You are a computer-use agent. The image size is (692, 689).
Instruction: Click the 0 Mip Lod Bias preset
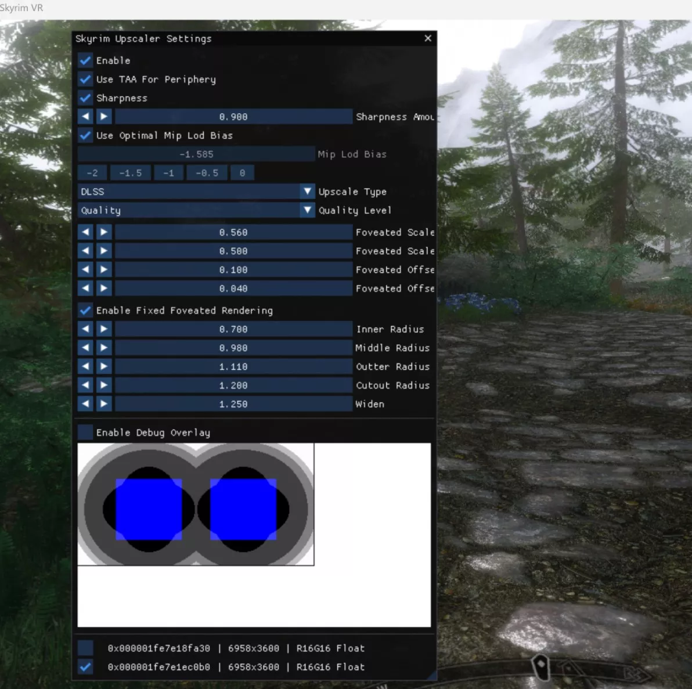(x=242, y=173)
